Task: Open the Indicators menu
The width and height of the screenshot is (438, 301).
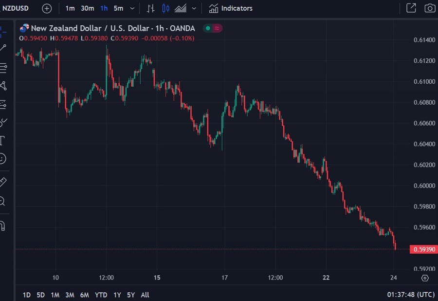Action: pos(231,8)
